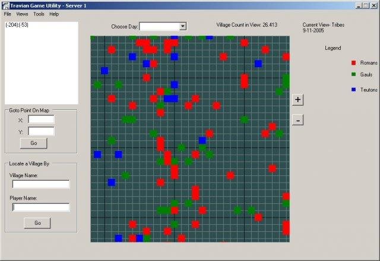Screen dimensions: 380x261
Task: Click the Player Name input field
Action: click(x=41, y=207)
